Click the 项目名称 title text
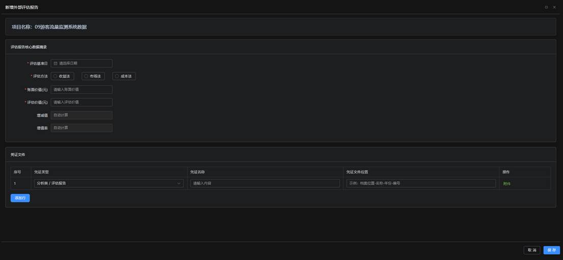This screenshot has height=260, width=563. pos(49,27)
